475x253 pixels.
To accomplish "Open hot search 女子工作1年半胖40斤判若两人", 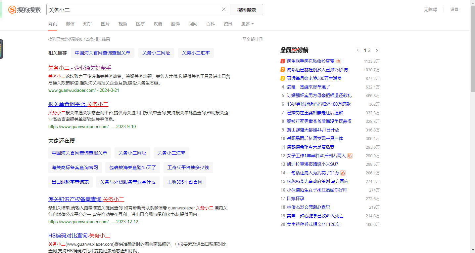I will pos(316,156).
